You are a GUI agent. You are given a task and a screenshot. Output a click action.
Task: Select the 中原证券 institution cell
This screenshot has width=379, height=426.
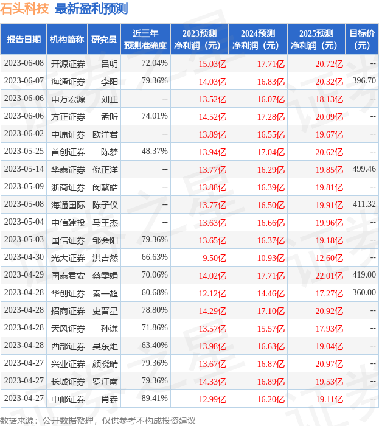[x=68, y=134]
